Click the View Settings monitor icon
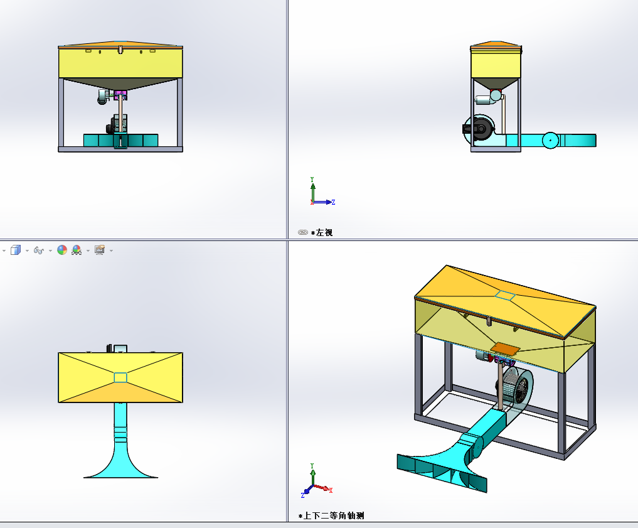Viewport: 638px width, 528px height. (99, 250)
